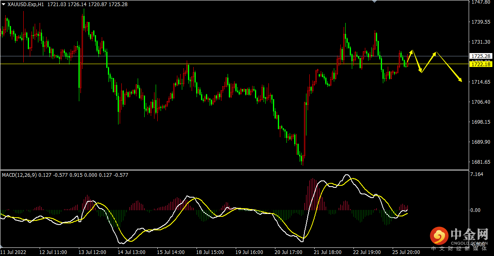Click the 13 Jul 12:00 time label

pos(92,252)
